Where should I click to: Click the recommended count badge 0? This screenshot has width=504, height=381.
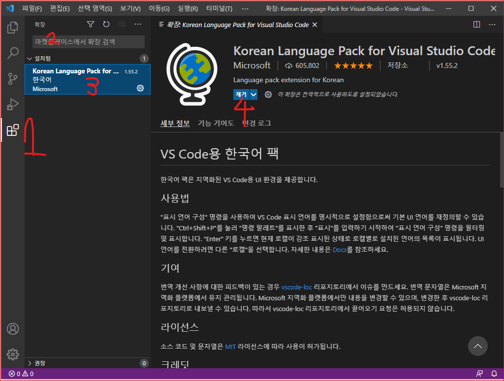pyautogui.click(x=144, y=363)
